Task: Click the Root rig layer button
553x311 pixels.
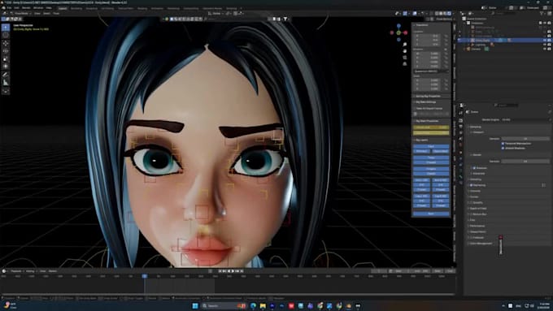Action: 431,214
